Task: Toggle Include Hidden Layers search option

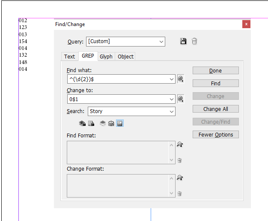Action: [103, 123]
